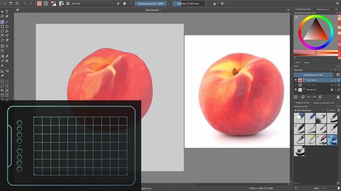Hide the Background layer

click(296, 90)
